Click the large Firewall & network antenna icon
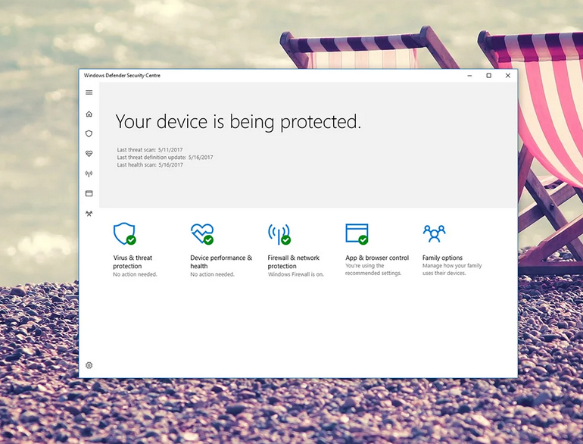The height and width of the screenshot is (444, 583). 279,234
